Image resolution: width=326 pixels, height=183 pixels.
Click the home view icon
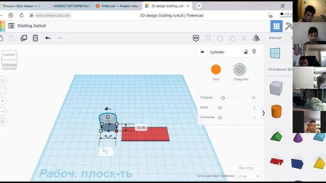pos(3,80)
